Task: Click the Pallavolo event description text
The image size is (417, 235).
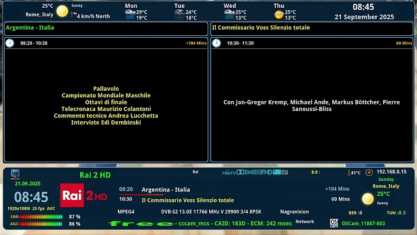Action: click(106, 106)
